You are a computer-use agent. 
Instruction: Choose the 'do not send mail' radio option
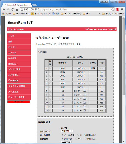[x=78, y=135]
